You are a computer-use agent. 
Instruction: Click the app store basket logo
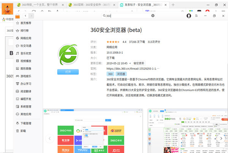[18, 16]
